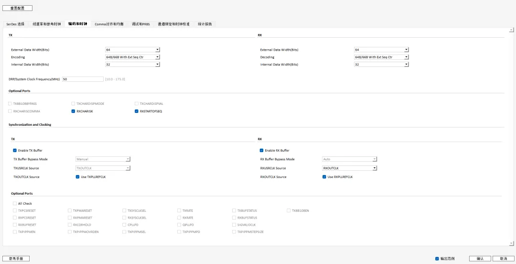The height and width of the screenshot is (264, 516).
Task: Check the TXPIPPMEN port option
Action: pyautogui.click(x=15, y=231)
